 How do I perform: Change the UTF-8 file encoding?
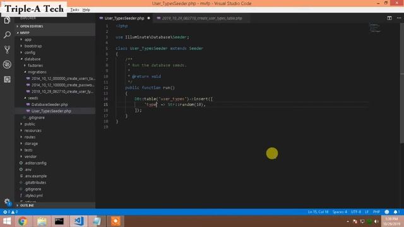click(356, 212)
